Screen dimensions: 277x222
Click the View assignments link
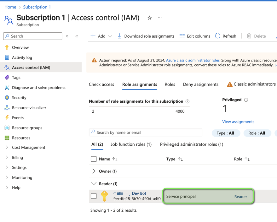(x=238, y=122)
